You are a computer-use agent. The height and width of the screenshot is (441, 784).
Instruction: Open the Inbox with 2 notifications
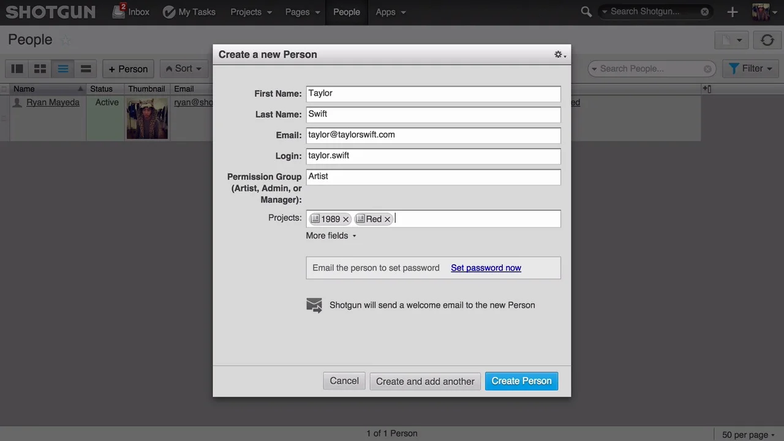(x=131, y=12)
